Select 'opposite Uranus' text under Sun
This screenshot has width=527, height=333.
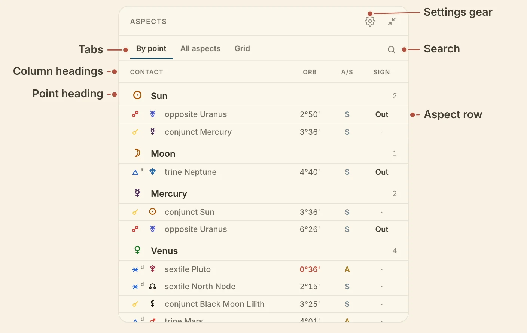pos(196,114)
